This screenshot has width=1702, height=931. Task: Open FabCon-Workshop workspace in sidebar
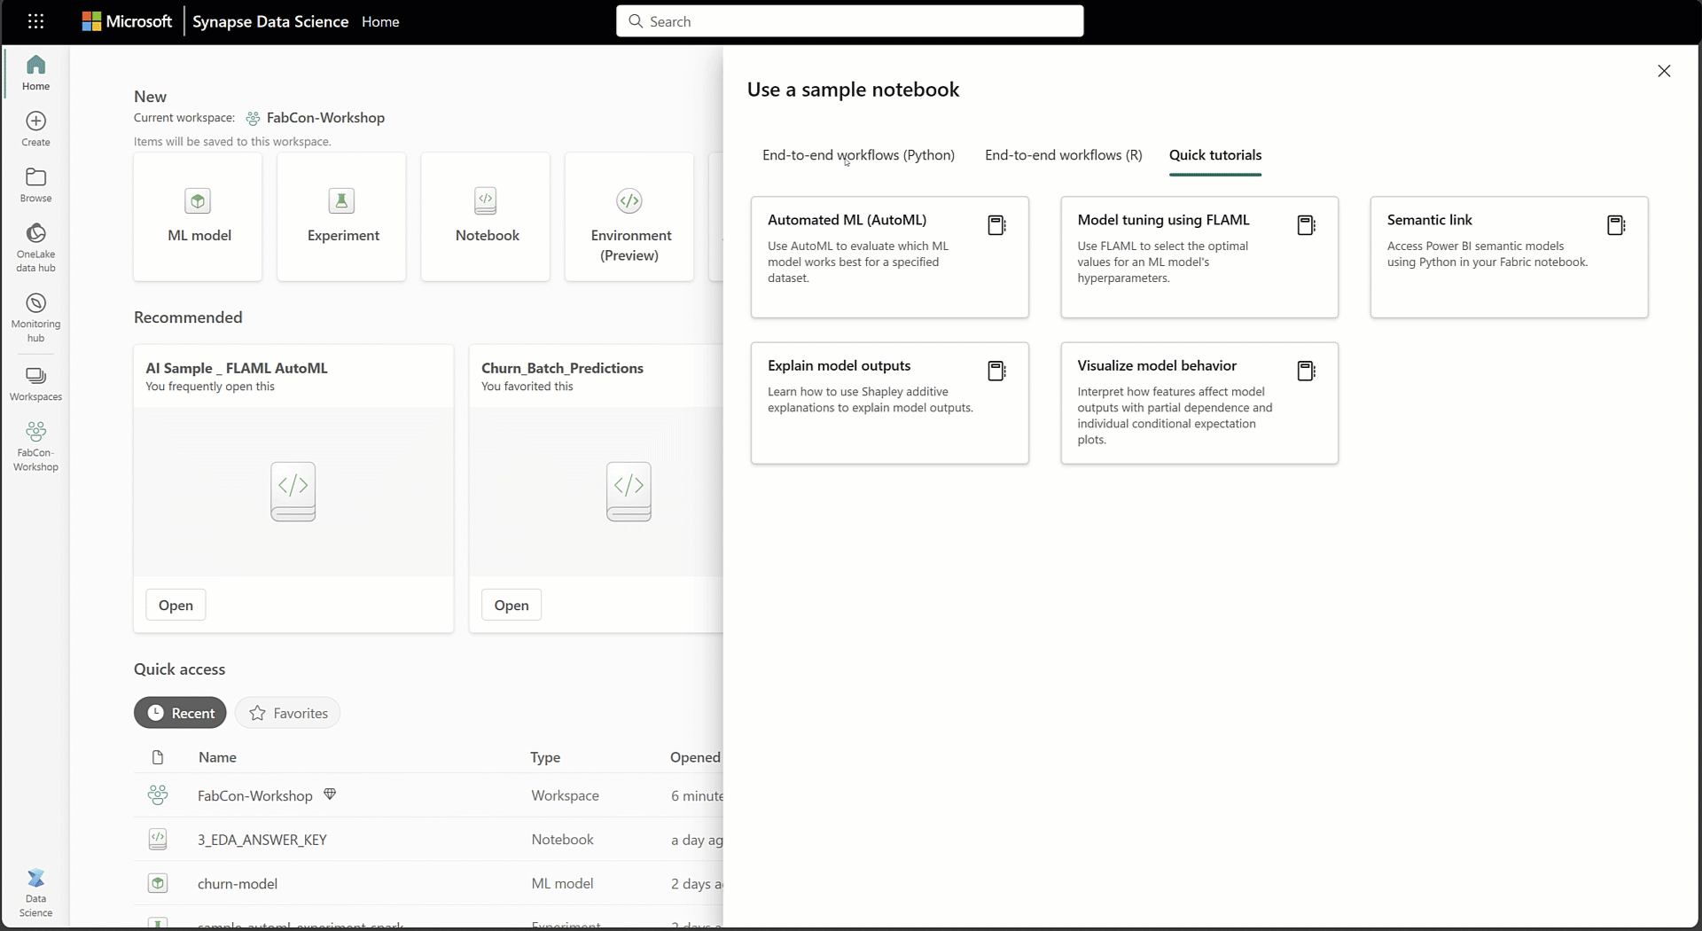(35, 446)
